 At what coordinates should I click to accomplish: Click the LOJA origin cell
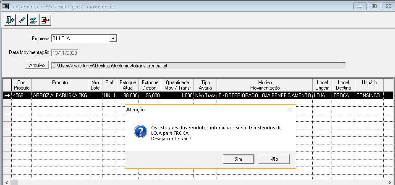[x=322, y=95]
